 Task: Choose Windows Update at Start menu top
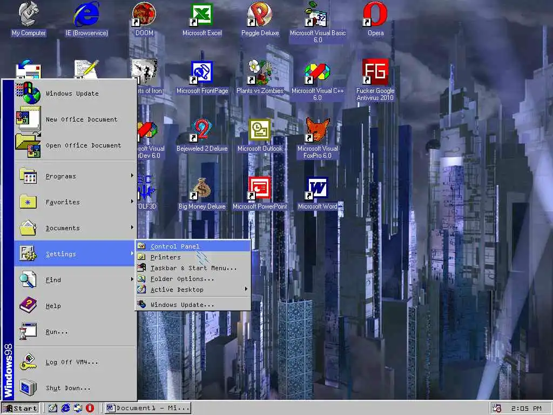75,93
